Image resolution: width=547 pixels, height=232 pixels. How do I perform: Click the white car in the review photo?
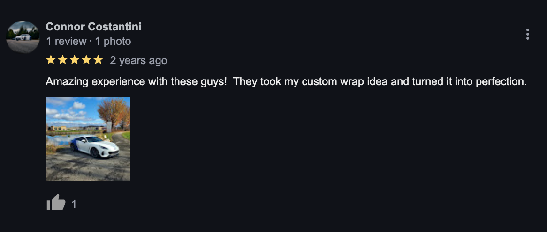click(95, 146)
